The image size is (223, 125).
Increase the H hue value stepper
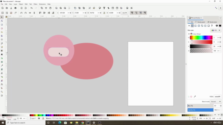[220, 38]
